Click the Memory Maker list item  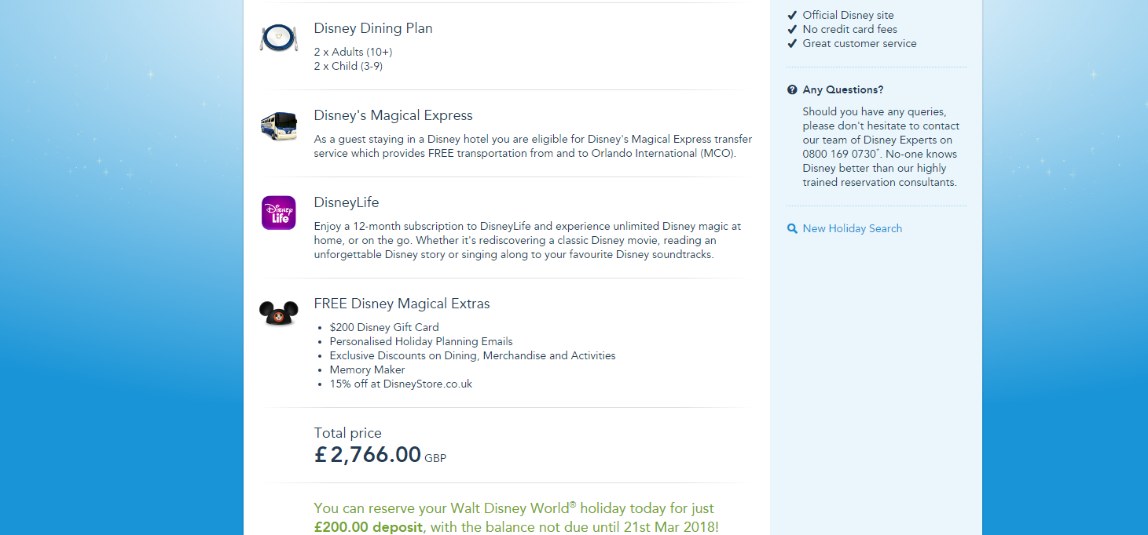367,369
